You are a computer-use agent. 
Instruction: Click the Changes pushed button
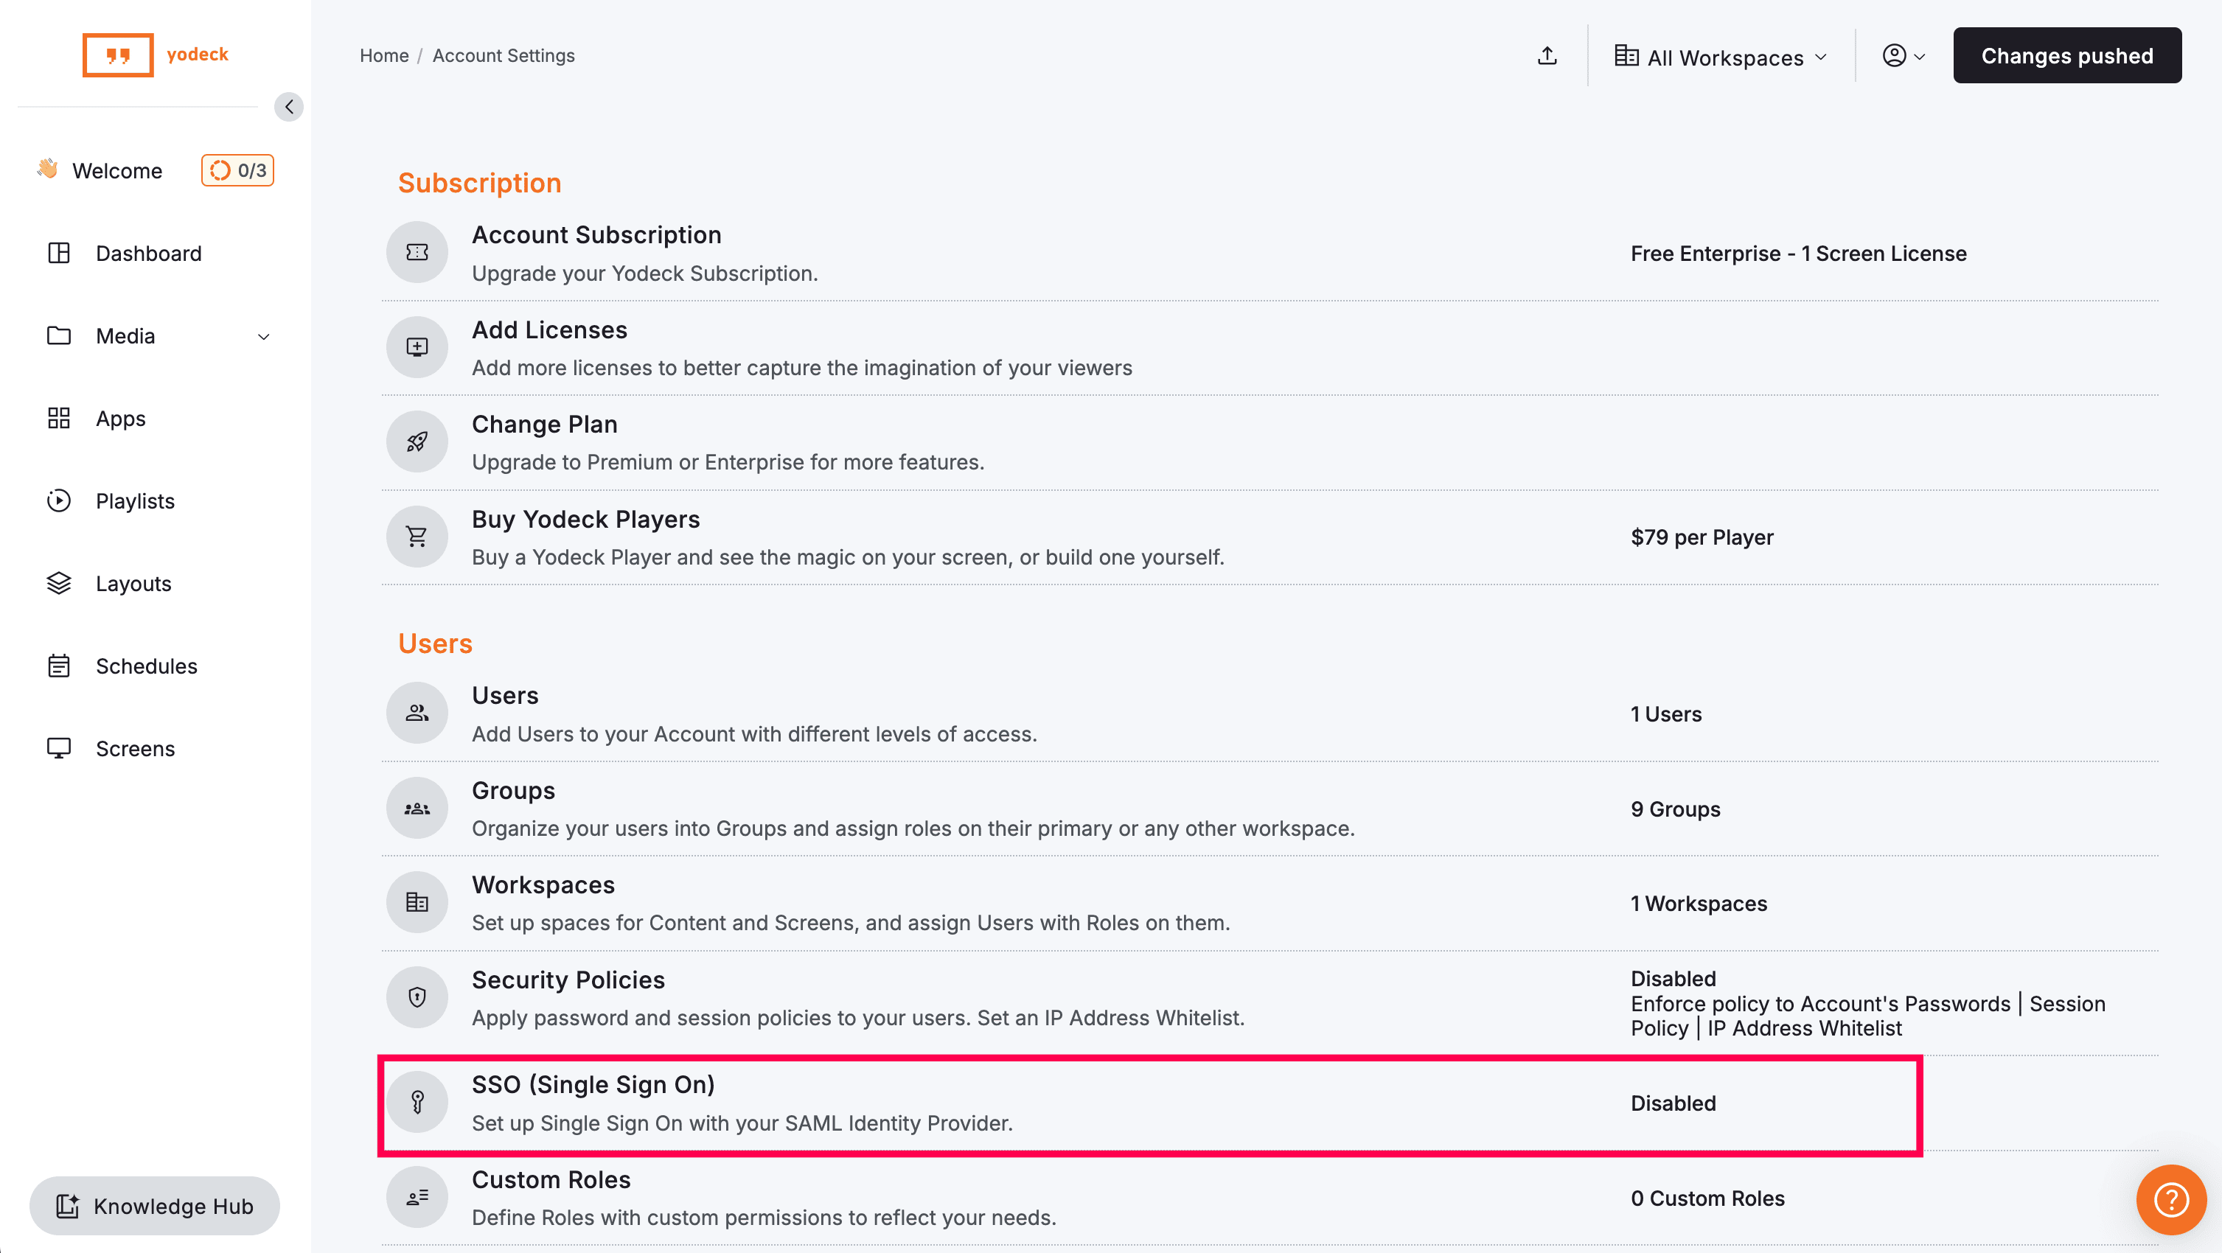tap(2066, 56)
